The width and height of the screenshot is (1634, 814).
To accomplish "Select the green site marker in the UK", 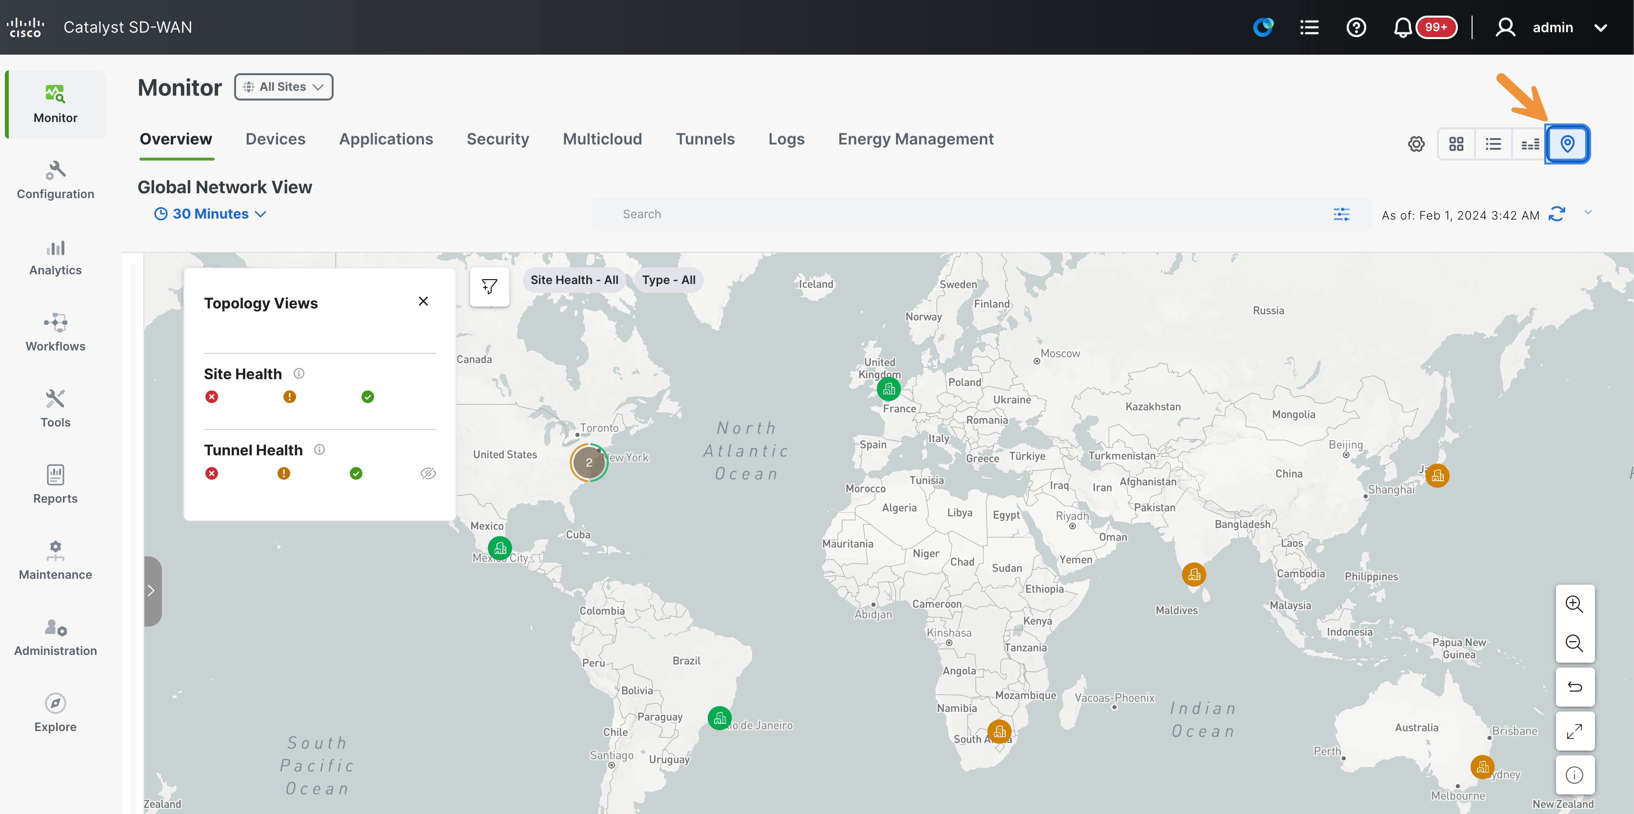I will pos(889,389).
